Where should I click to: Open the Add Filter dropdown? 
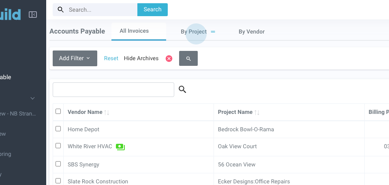(x=75, y=58)
